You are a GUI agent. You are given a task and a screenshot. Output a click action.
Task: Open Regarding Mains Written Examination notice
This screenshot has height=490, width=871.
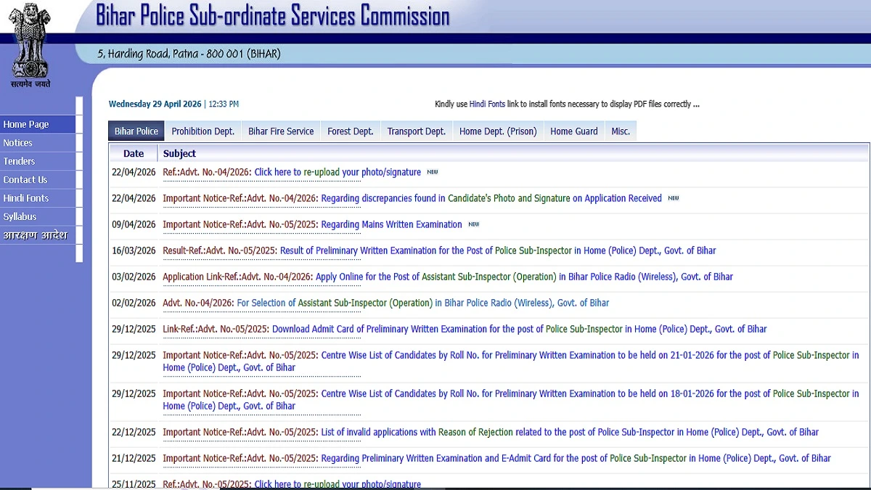pyautogui.click(x=391, y=225)
